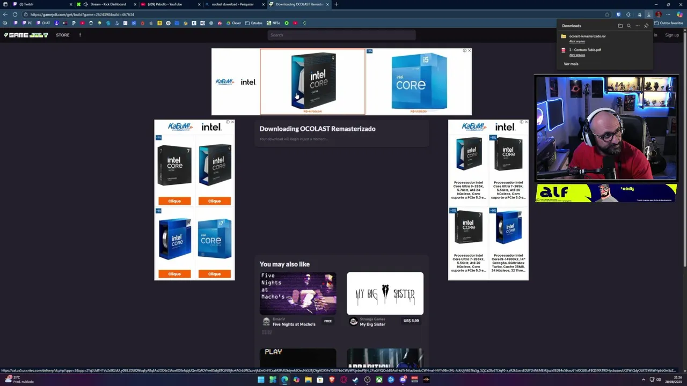Image resolution: width=687 pixels, height=386 pixels.
Task: Add this page to favorites star
Action: [607, 14]
